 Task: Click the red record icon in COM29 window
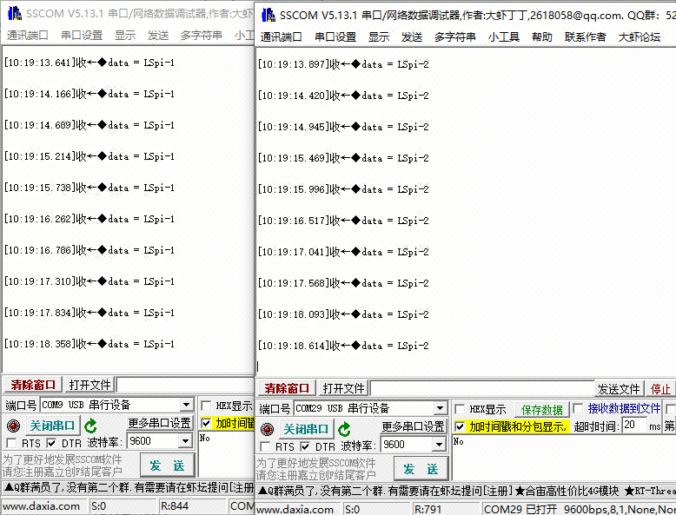point(266,429)
